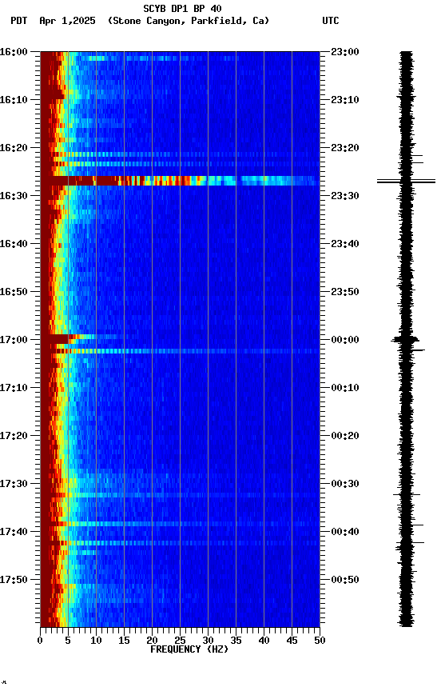Click the '5' frequency axis tick label
441x691 pixels.
(68, 641)
